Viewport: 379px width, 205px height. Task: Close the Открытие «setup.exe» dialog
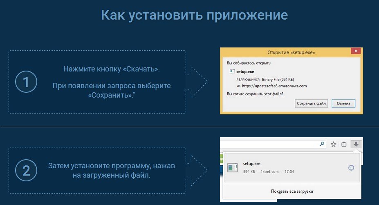click(356, 51)
